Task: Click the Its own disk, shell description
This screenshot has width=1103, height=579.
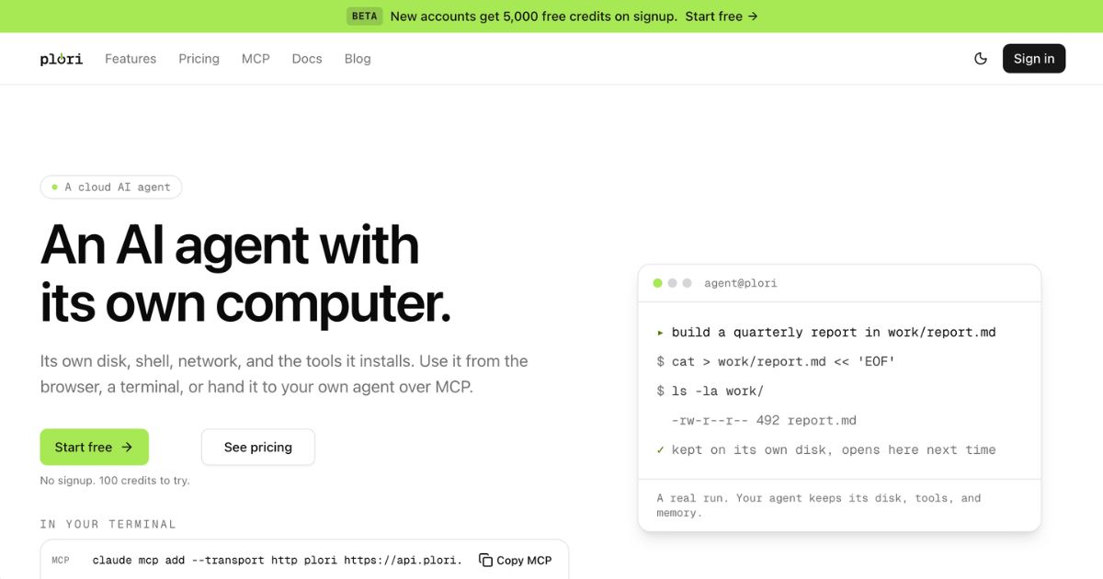Action: pyautogui.click(x=284, y=374)
